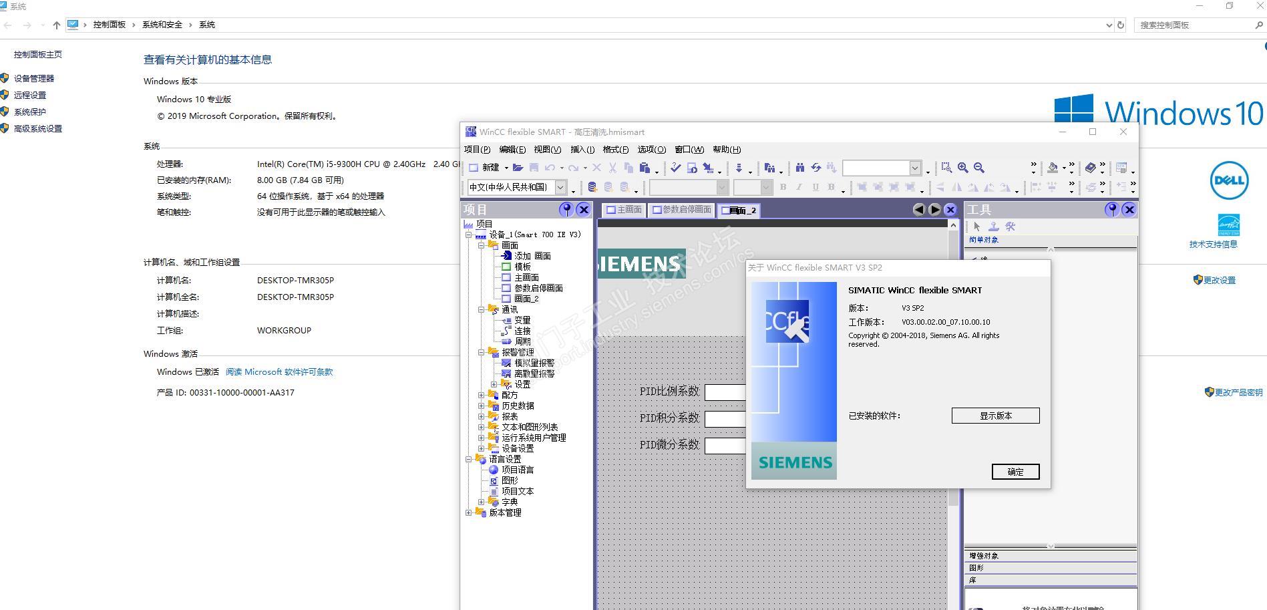Image resolution: width=1267 pixels, height=610 pixels.
Task: Click the tools wrench icon in Tools panel
Action: [x=1010, y=226]
